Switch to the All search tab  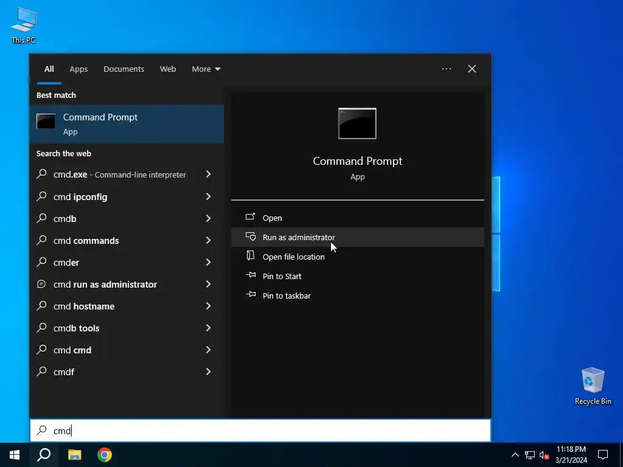point(49,69)
